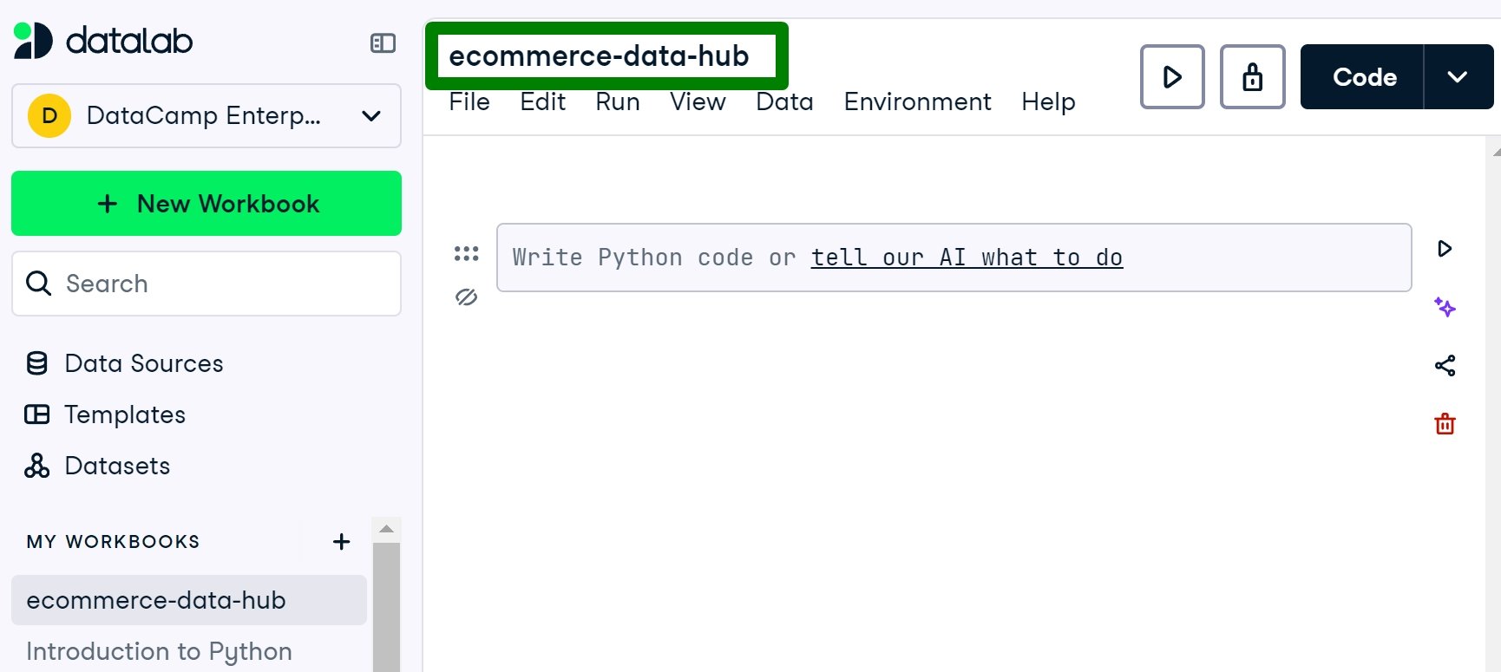1501x672 pixels.
Task: Open the DataCamp Enterprise account dropdown
Action: (206, 115)
